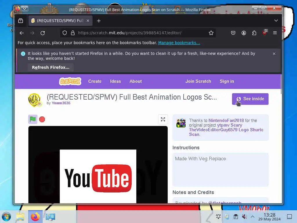
Task: Open the original ytpmv Scary project link
Action: 226,130
